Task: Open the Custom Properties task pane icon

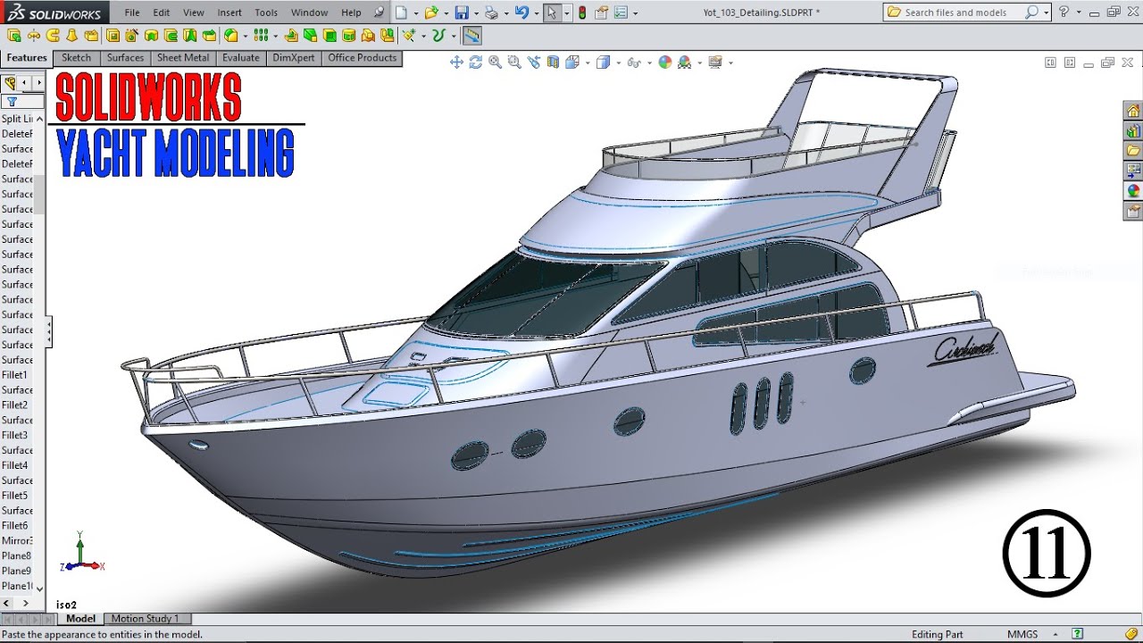Action: 1133,211
